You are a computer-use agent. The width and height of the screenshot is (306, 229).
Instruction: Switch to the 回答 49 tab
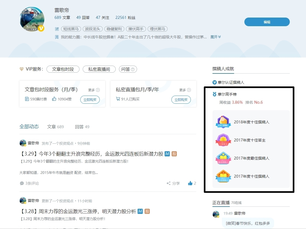[x=82, y=127]
